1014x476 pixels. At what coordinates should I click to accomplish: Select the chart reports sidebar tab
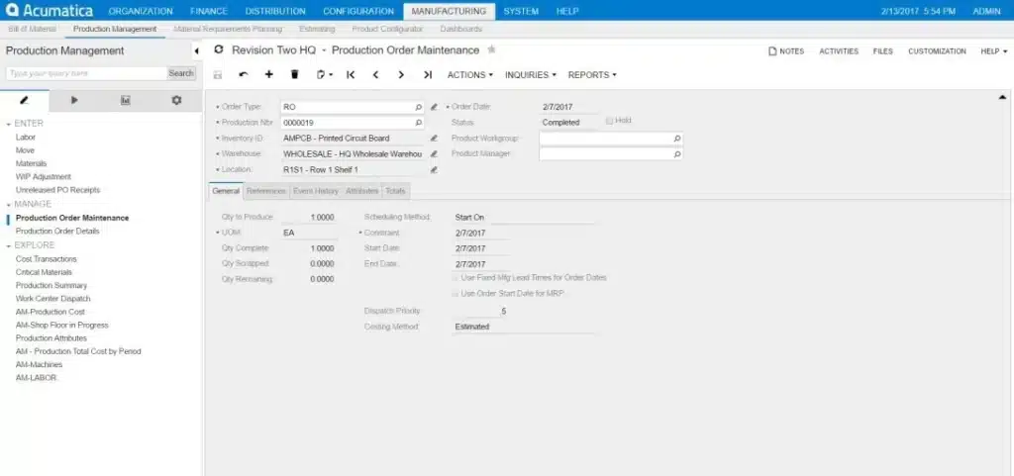tap(126, 101)
